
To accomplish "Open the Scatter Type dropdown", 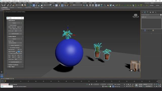I will tap(15, 43).
